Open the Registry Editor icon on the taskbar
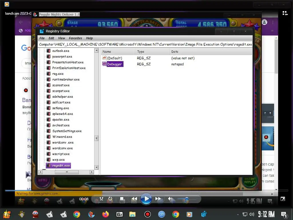 [204, 214]
